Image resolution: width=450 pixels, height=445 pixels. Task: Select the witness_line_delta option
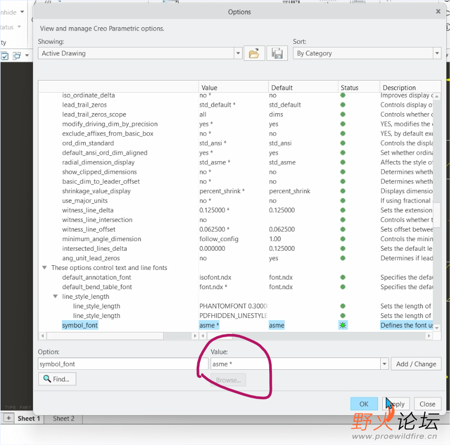coord(87,210)
